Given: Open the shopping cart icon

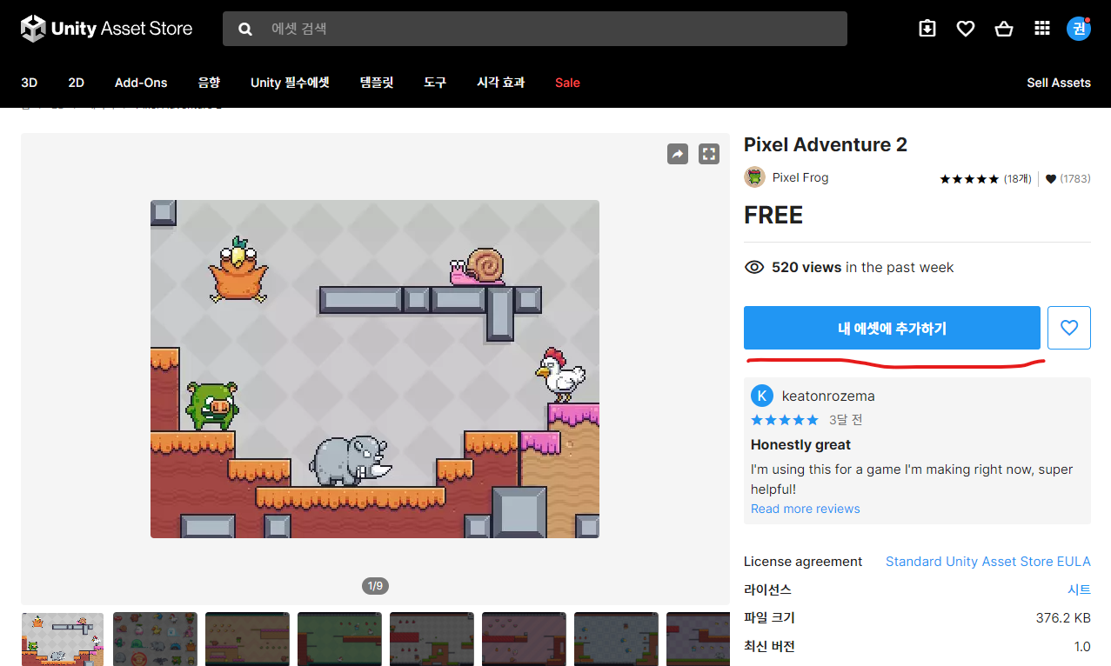Looking at the screenshot, I should (1004, 29).
